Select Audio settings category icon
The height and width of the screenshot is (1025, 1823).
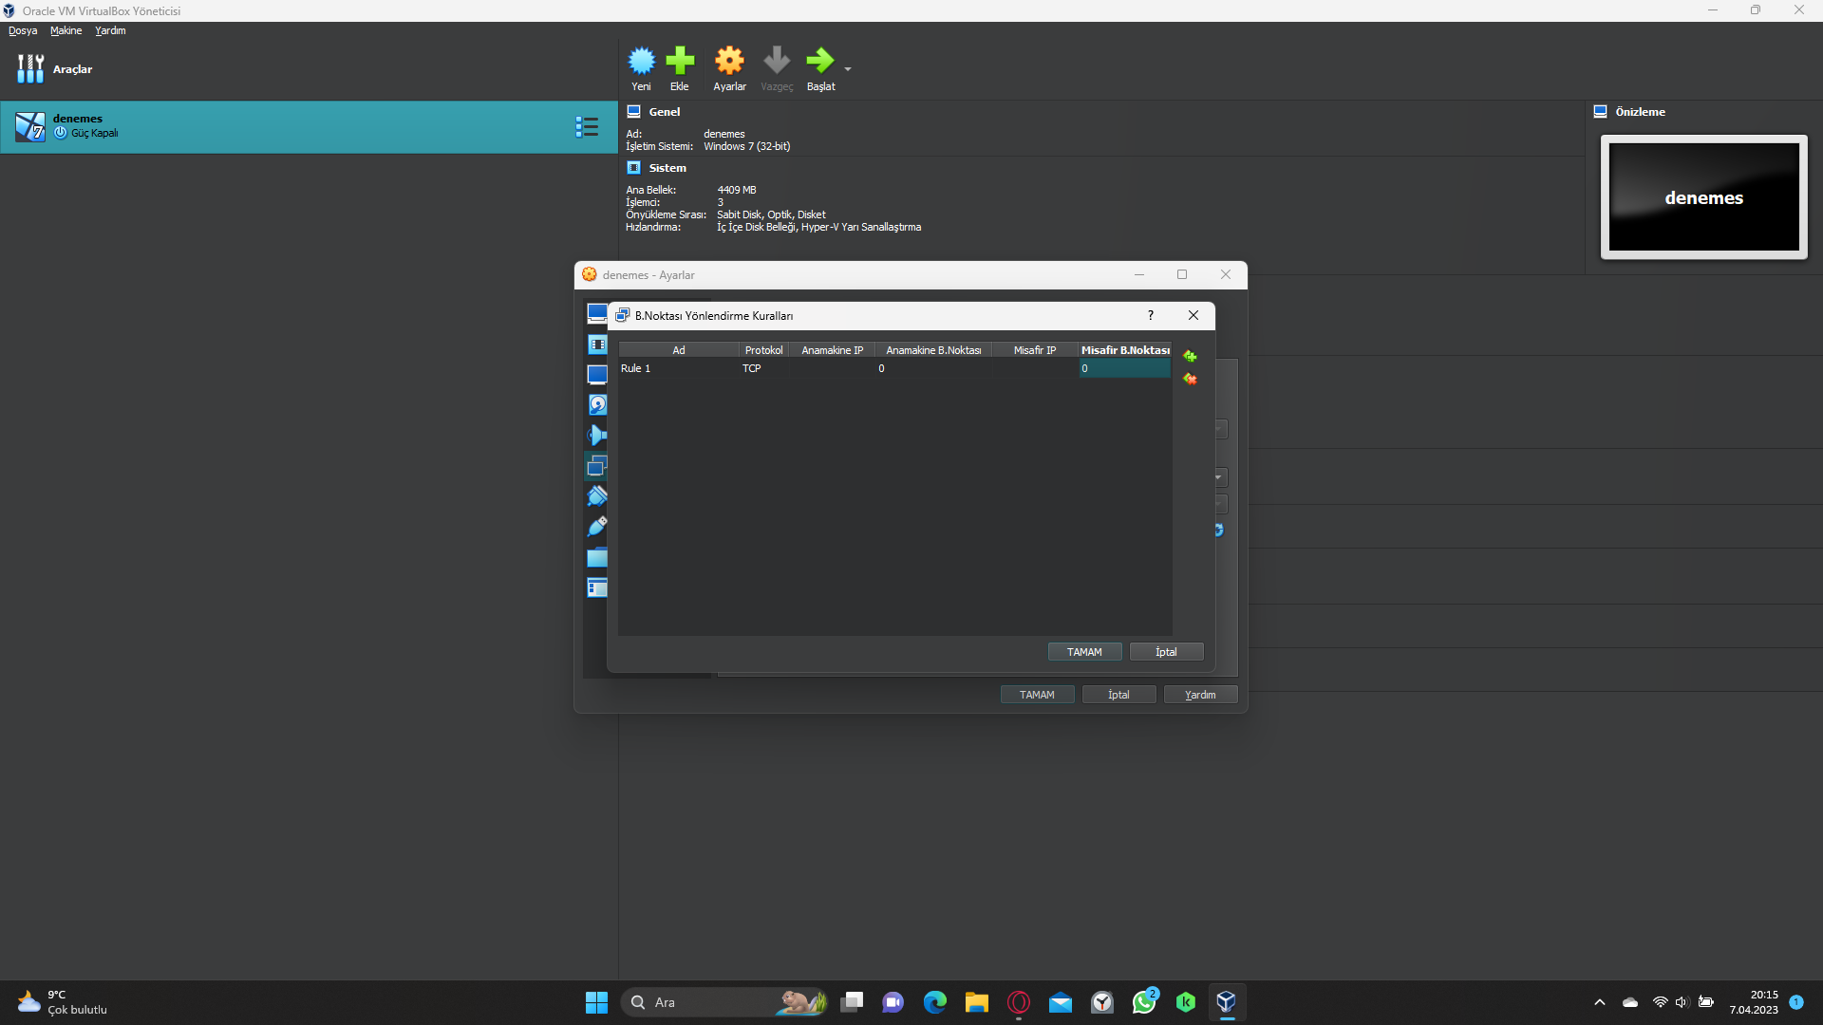(597, 436)
